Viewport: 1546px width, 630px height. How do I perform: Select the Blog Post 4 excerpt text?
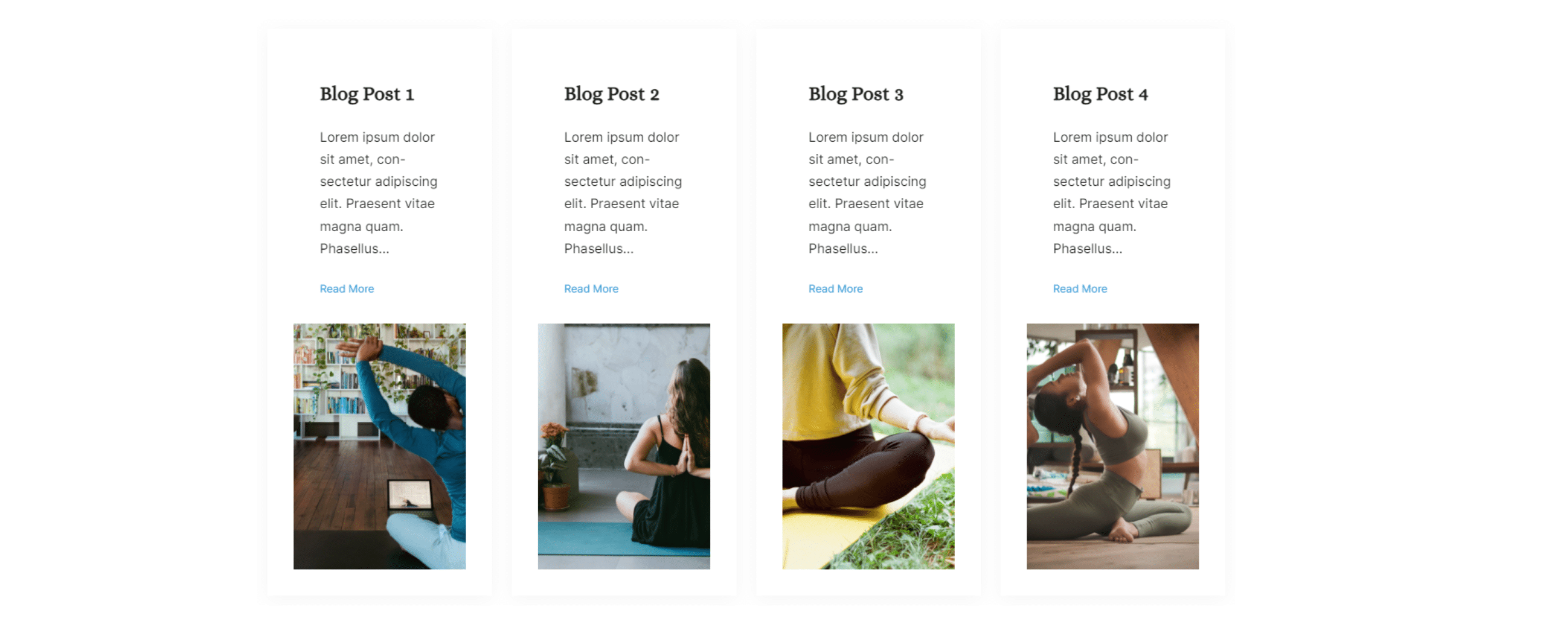pos(1112,192)
